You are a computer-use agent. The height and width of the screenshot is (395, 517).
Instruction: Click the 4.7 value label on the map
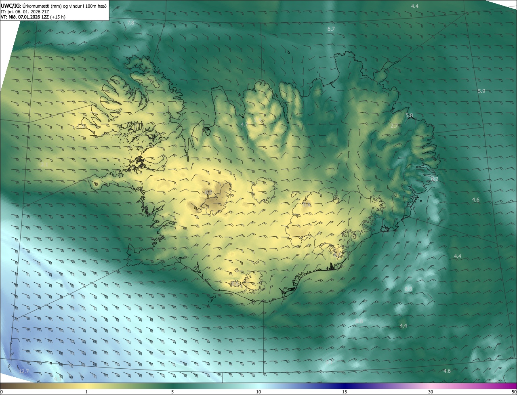coord(244,125)
